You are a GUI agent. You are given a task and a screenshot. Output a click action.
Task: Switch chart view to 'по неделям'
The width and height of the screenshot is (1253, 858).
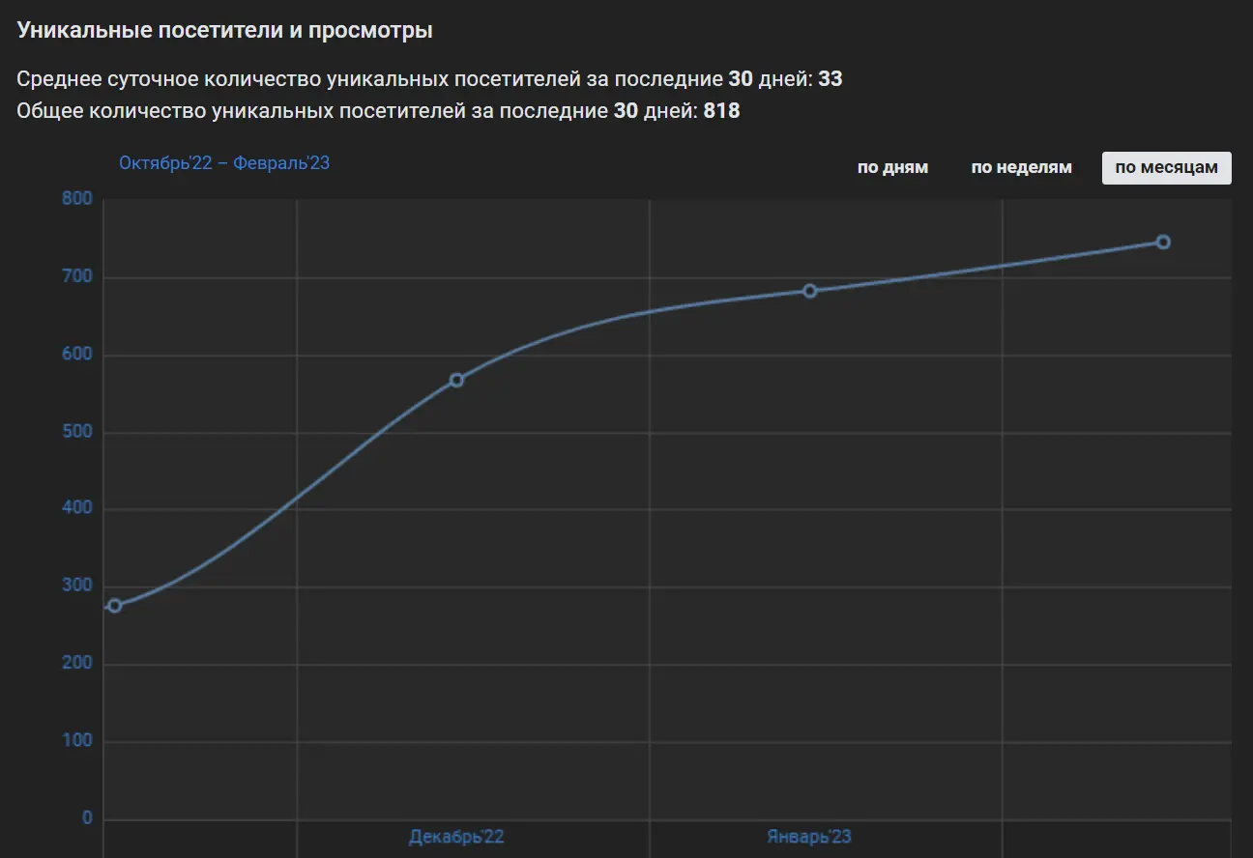(x=1021, y=167)
